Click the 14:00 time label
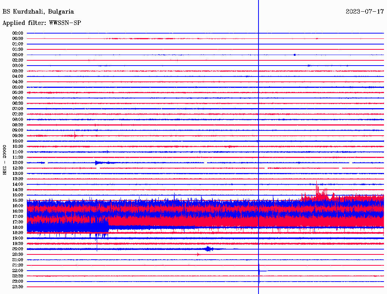Viewport: 387px width, 294px height. pyautogui.click(x=18, y=184)
